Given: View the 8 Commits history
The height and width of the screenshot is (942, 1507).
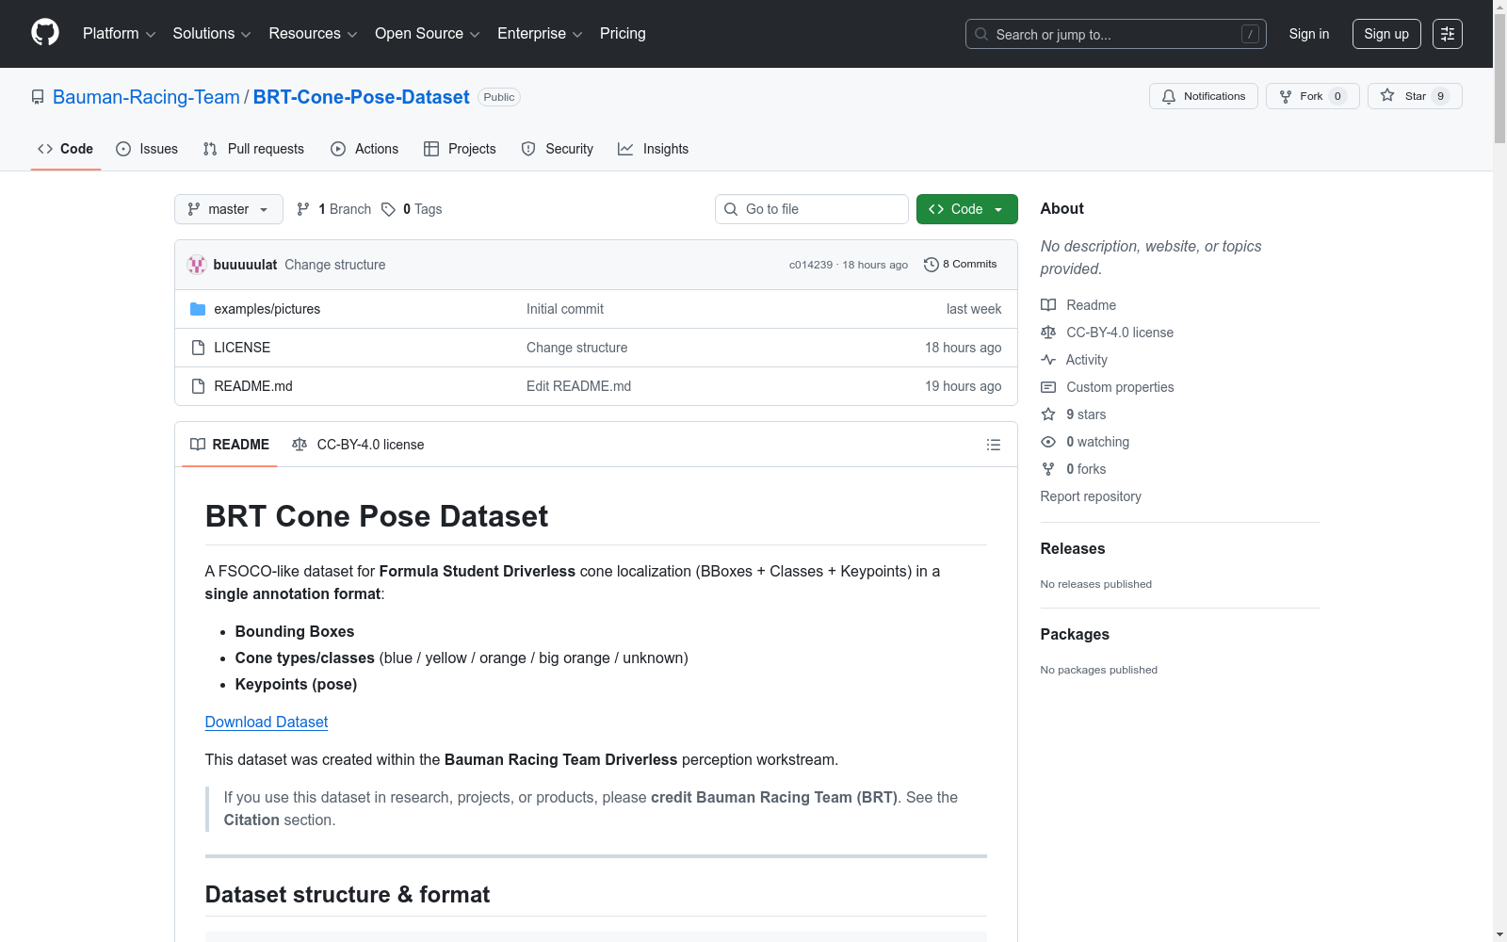Looking at the screenshot, I should 961,265.
